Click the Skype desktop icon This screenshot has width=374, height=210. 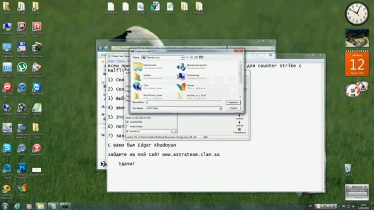point(7,149)
